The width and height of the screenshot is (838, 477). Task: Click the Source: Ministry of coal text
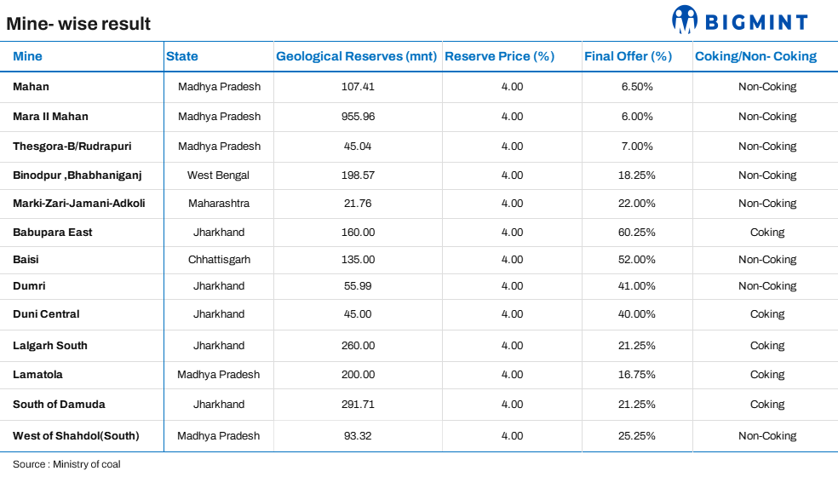(x=66, y=464)
